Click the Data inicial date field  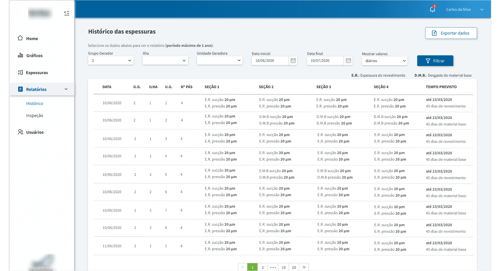tap(269, 61)
